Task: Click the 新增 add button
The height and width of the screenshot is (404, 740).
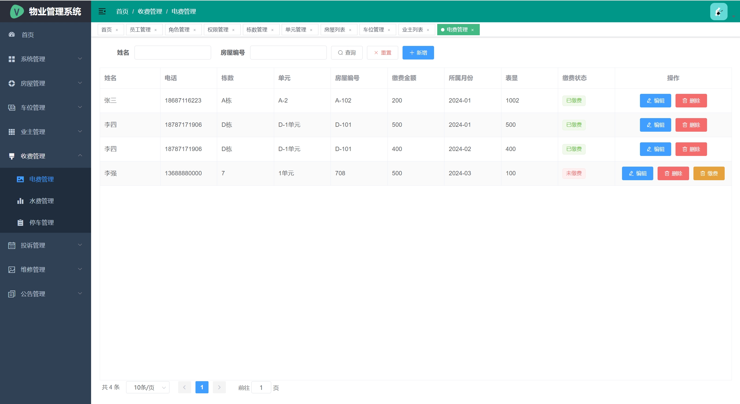Action: (x=418, y=53)
